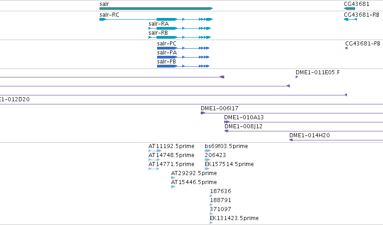This screenshot has height=225, width=383.
Task: Select the salr-PC protein glyph
Action: tap(183, 48)
